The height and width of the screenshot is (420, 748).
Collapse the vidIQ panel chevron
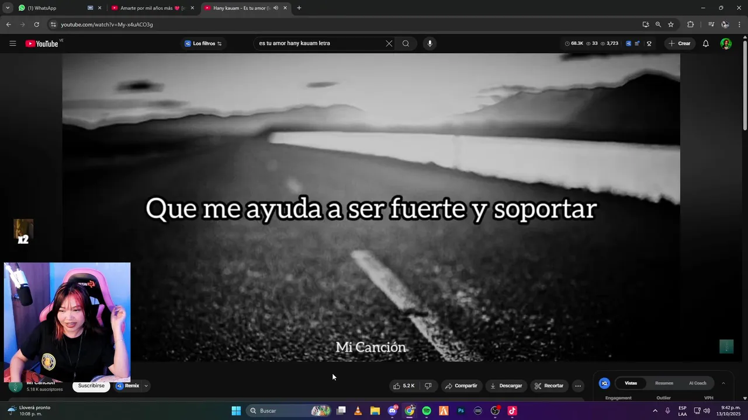click(723, 383)
